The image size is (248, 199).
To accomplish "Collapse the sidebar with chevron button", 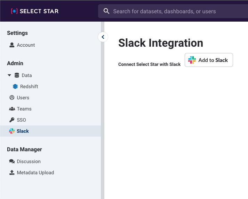I will pos(103,37).
